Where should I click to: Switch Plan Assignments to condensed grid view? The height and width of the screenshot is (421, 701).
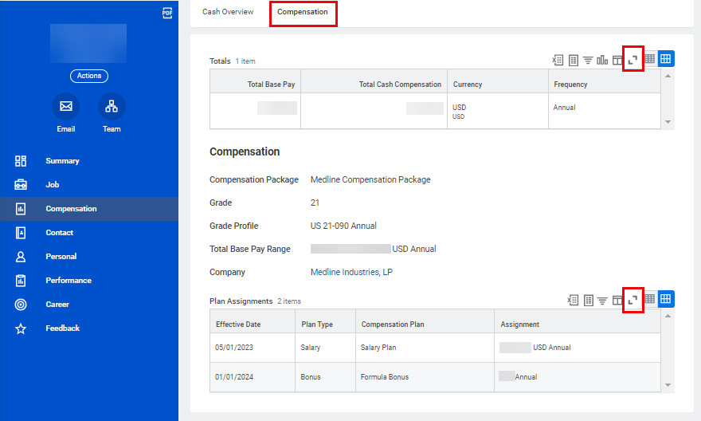point(650,299)
